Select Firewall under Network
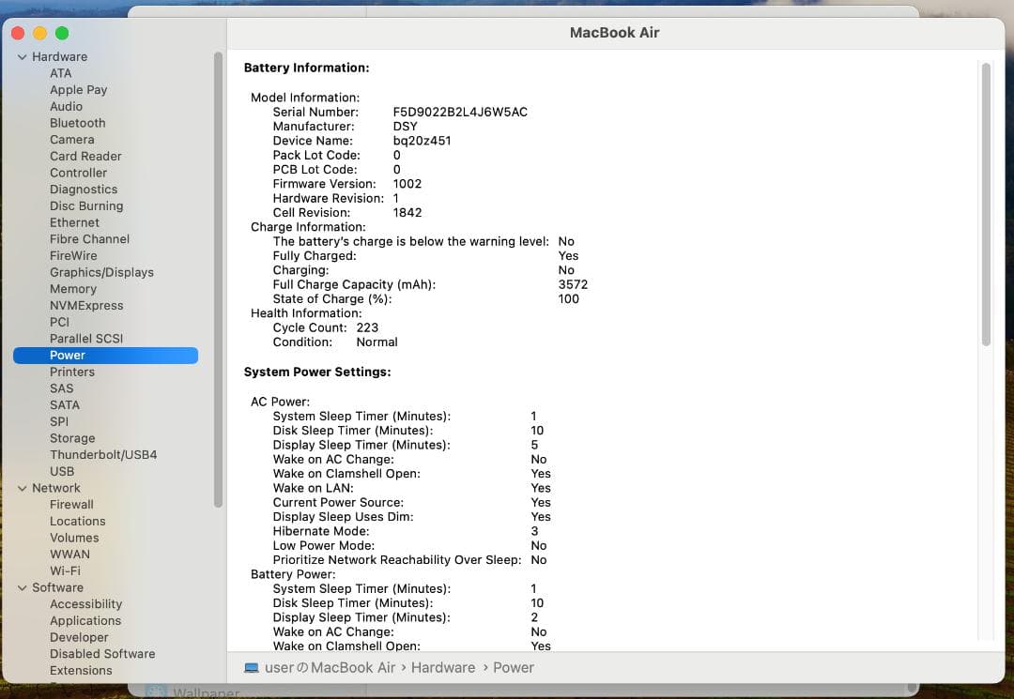Screen dimensions: 1014x699 click(71, 505)
